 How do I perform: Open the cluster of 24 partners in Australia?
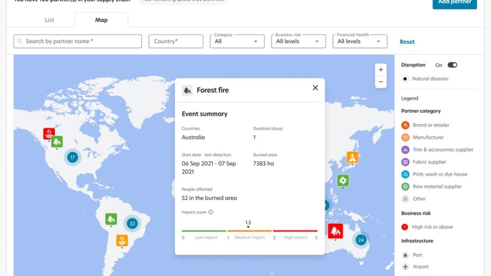361,240
